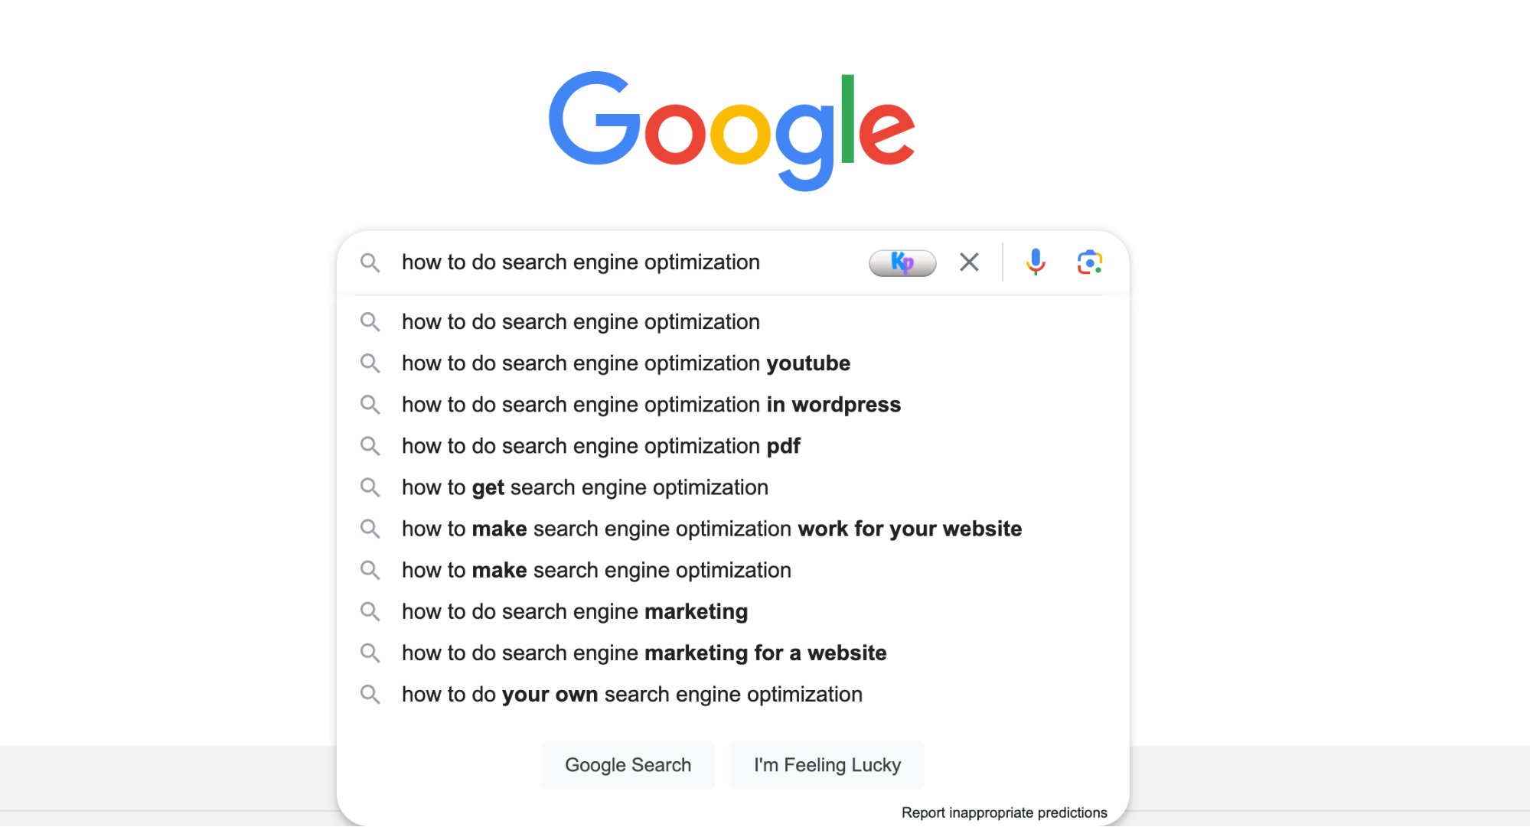Select the search suggestion magnifier for youtube

click(370, 363)
